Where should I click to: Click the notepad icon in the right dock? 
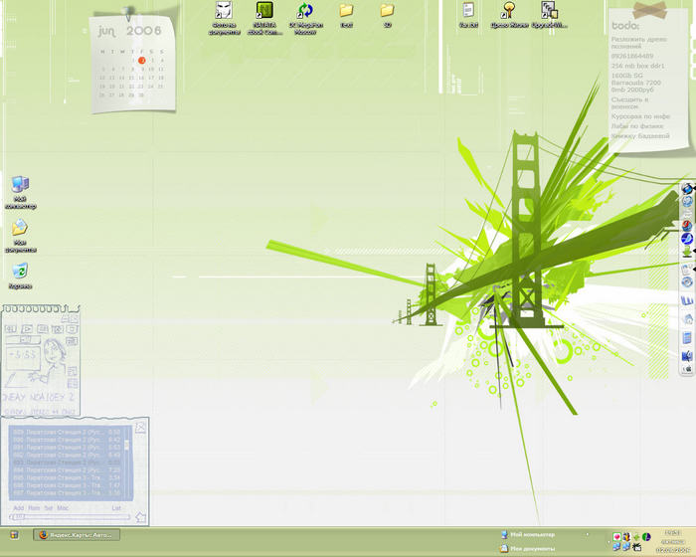[x=687, y=270]
